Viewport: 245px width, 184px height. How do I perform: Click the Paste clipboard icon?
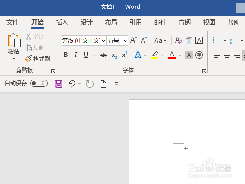[x=14, y=40]
